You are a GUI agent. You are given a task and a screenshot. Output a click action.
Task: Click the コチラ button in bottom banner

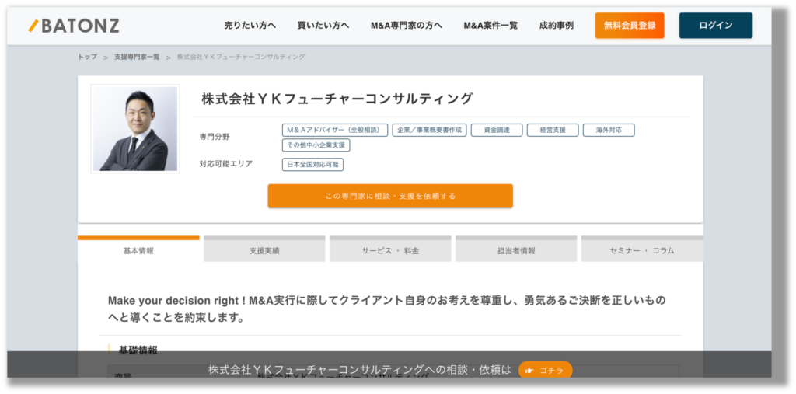(x=545, y=370)
